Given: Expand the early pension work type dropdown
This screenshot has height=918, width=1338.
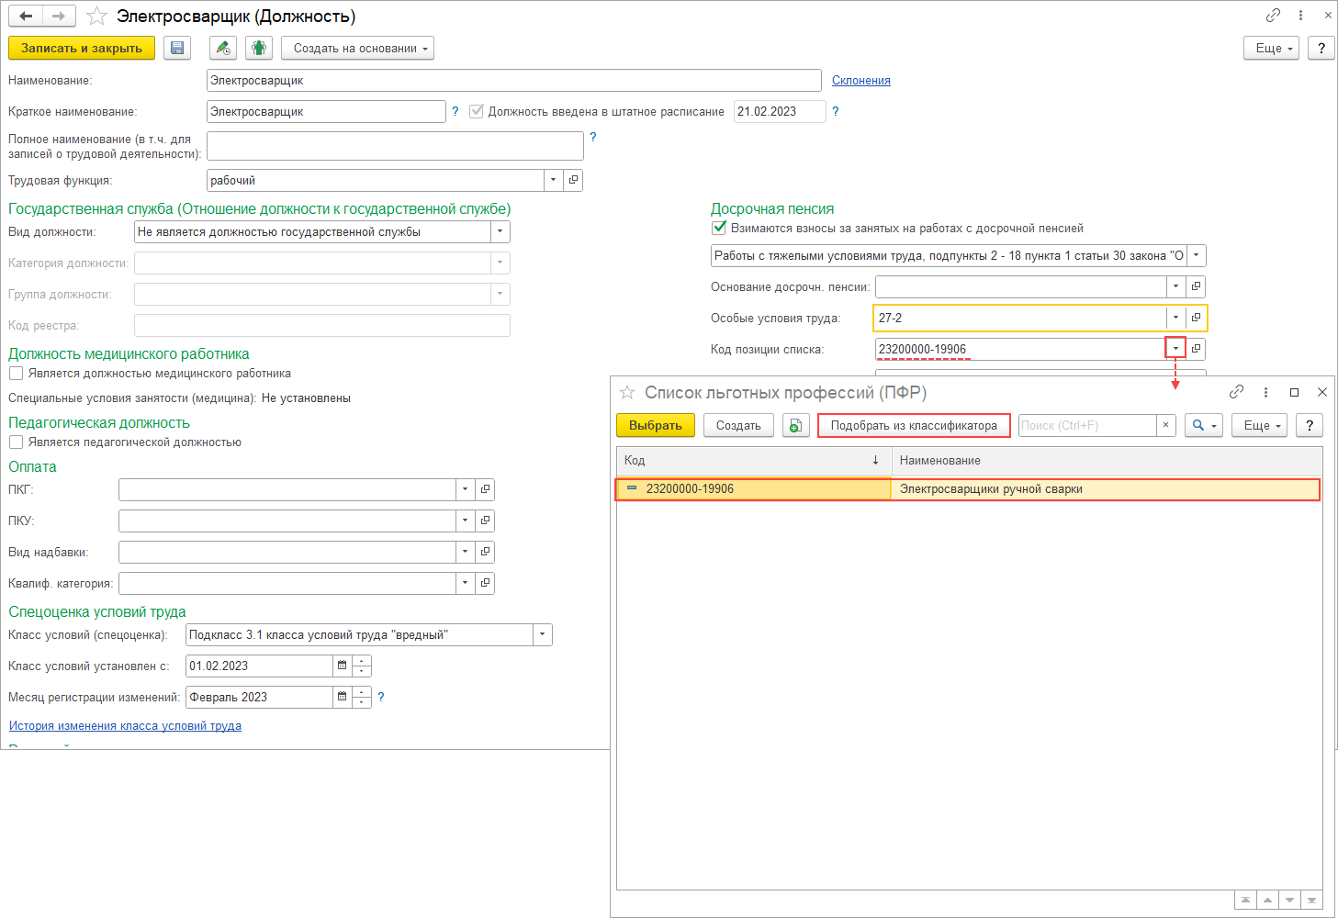Looking at the screenshot, I should click(1196, 255).
